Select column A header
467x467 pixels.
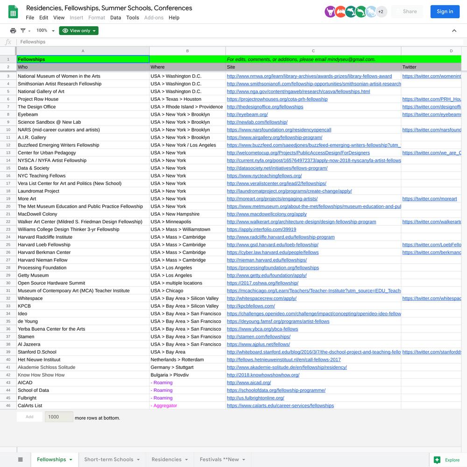click(x=83, y=51)
